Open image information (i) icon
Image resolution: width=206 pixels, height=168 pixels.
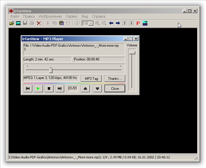(x=77, y=23)
